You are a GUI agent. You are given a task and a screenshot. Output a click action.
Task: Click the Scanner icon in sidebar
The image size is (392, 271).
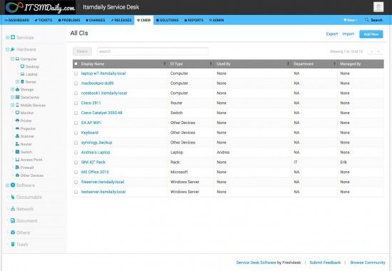click(x=18, y=136)
